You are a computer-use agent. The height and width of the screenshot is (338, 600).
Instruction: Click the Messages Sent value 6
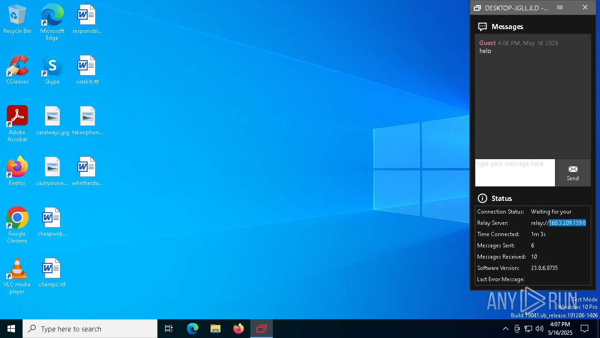click(532, 246)
